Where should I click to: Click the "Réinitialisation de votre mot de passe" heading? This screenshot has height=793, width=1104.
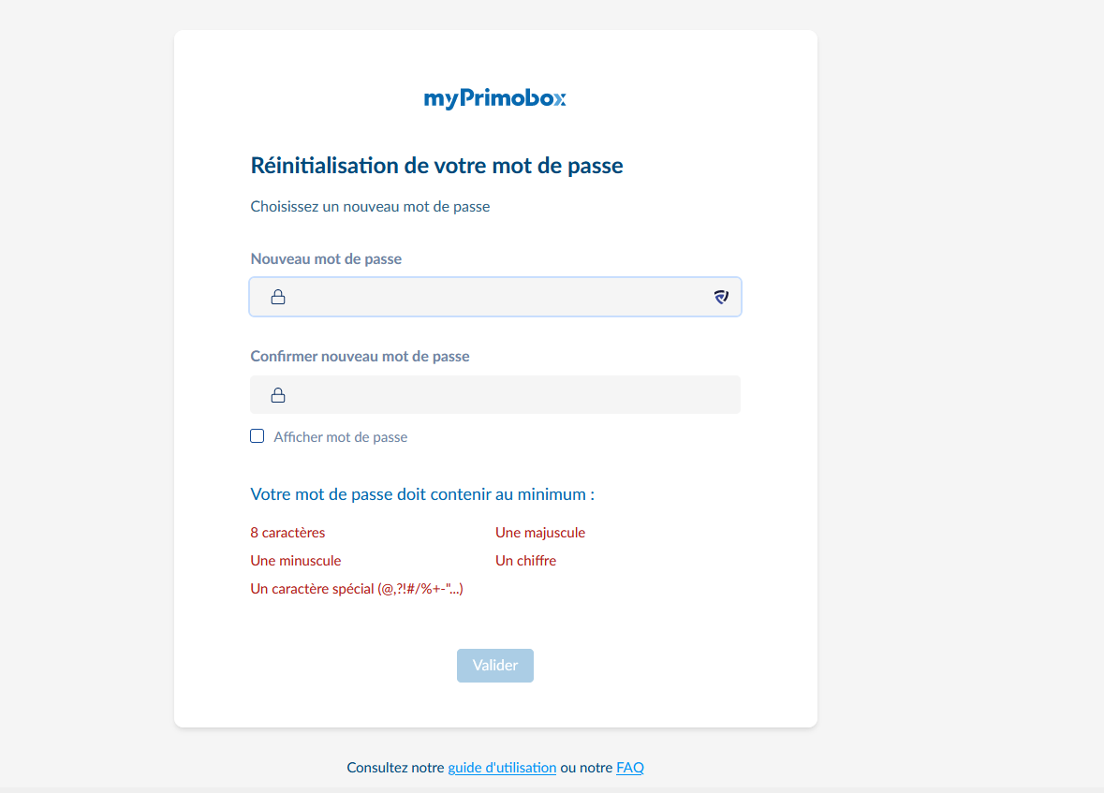click(436, 167)
